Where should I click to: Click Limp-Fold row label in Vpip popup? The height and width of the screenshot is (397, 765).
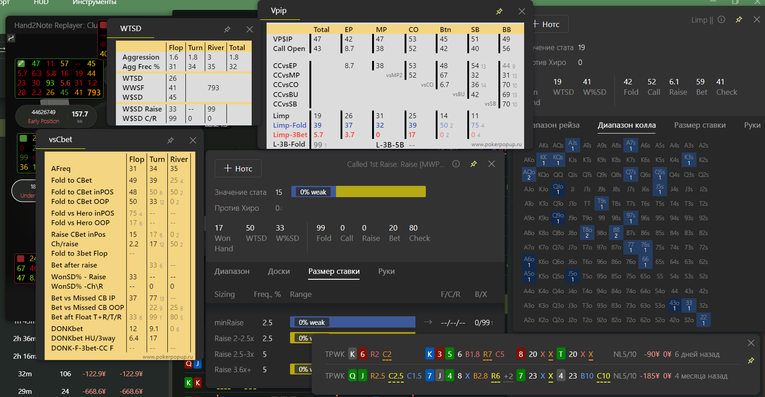click(290, 125)
